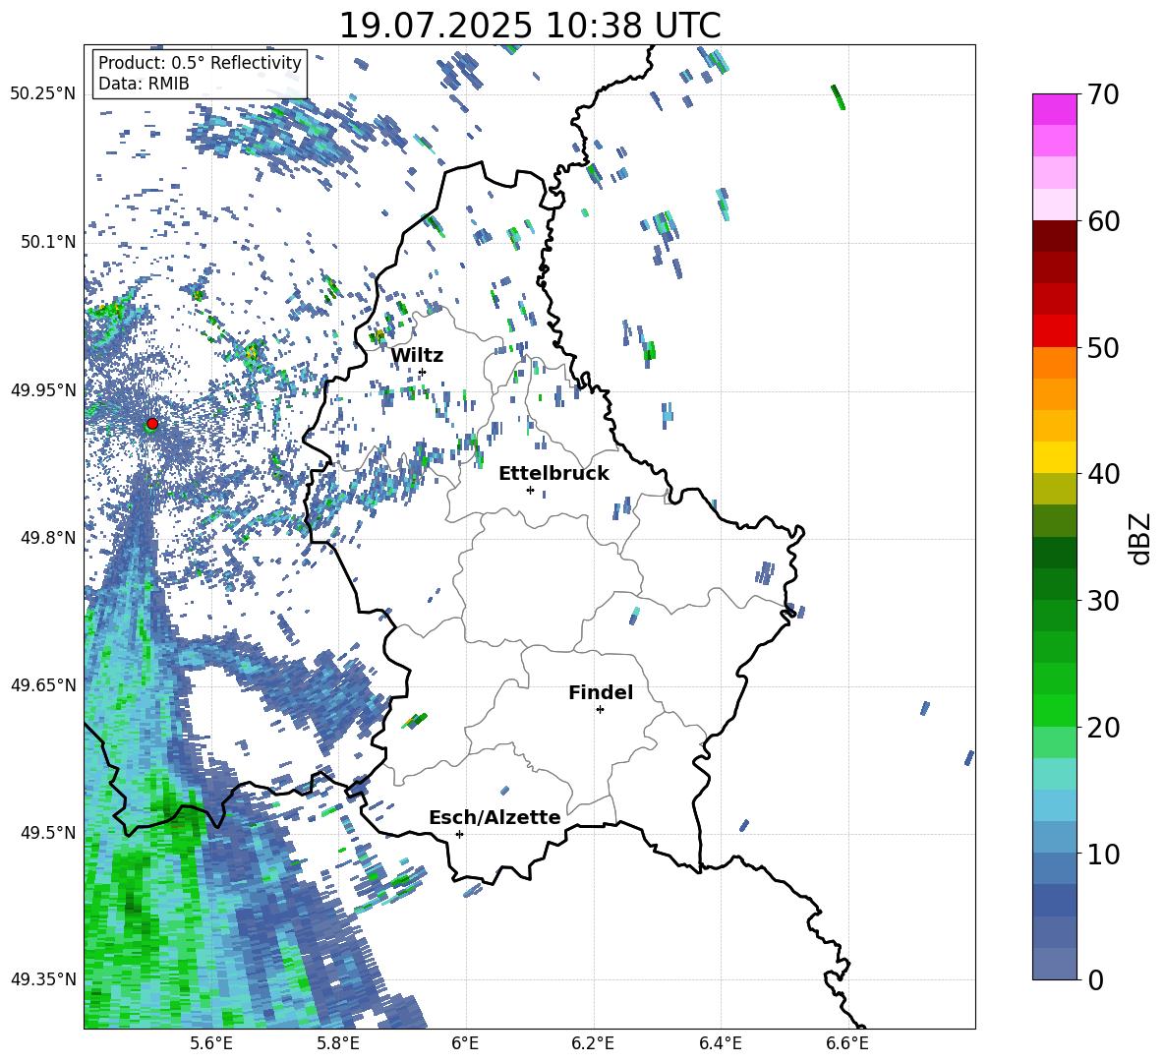This screenshot has height=1063, width=1164.
Task: Click the 49.65°N latitude label
Action: click(43, 684)
